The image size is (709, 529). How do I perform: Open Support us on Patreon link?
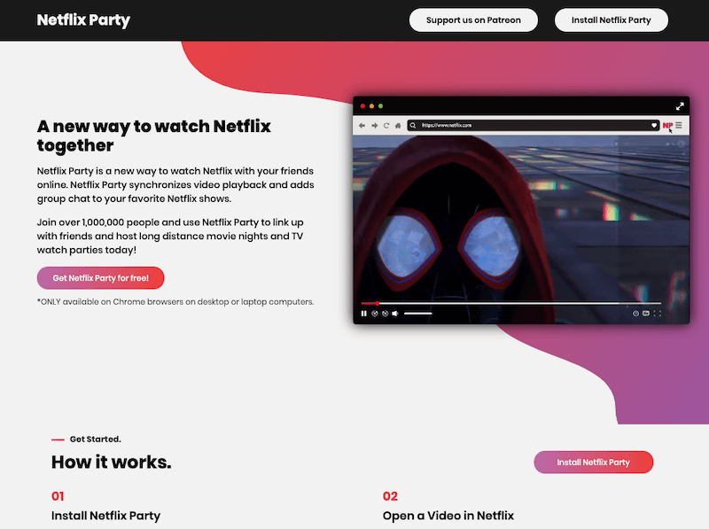point(473,19)
